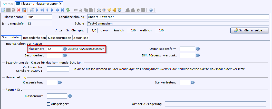This screenshot has width=272, height=109.
Task: Open the Klassengruppen tab
Action: [60, 38]
